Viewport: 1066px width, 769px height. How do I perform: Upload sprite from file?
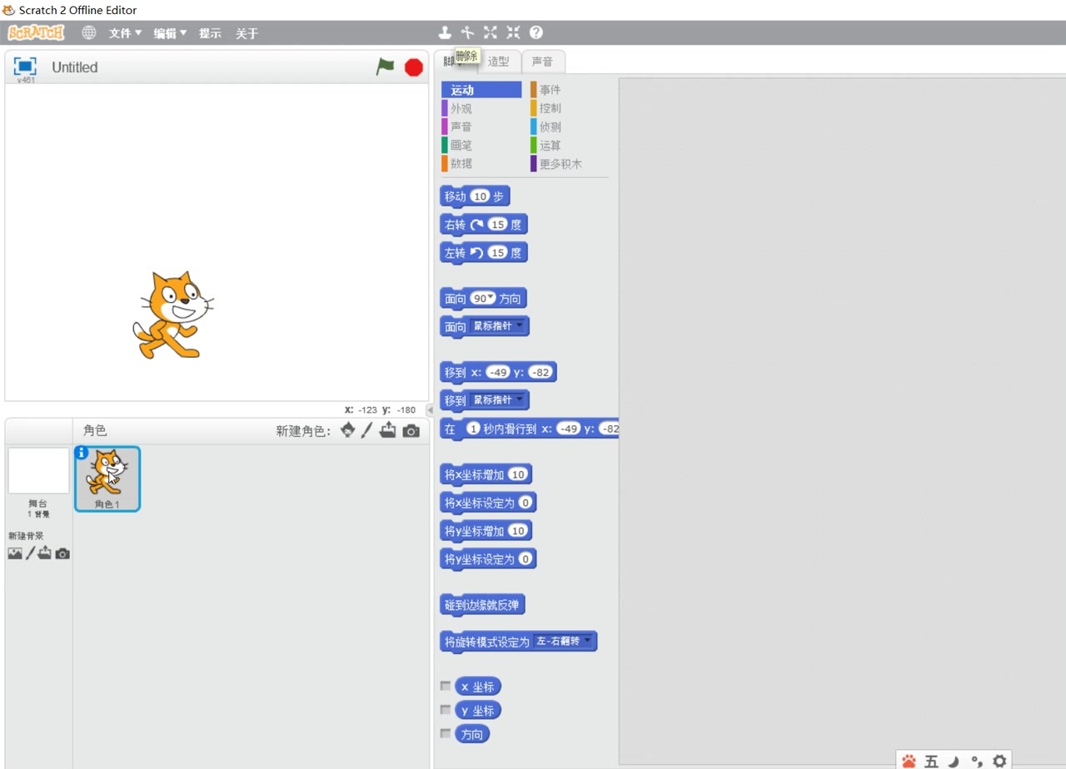coord(388,430)
